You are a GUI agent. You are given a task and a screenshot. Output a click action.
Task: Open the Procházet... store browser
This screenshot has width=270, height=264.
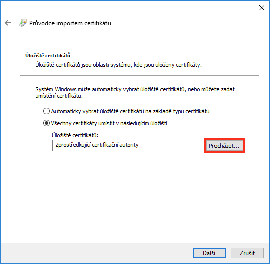[x=225, y=146]
